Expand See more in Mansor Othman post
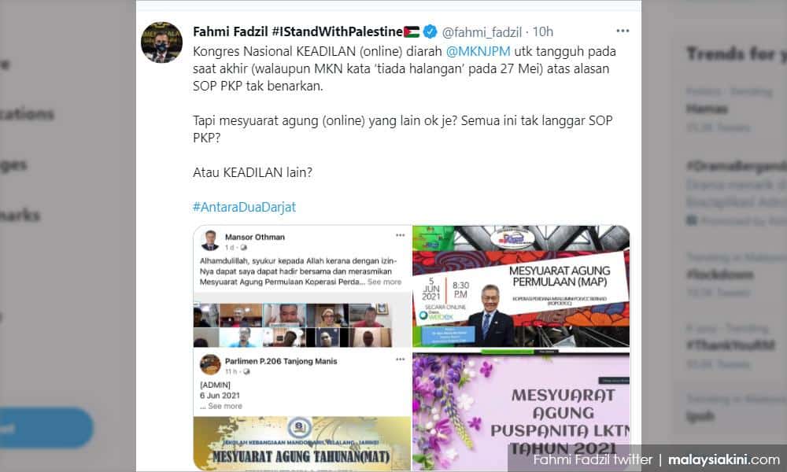Viewport: 787px width, 472px height. [385, 282]
